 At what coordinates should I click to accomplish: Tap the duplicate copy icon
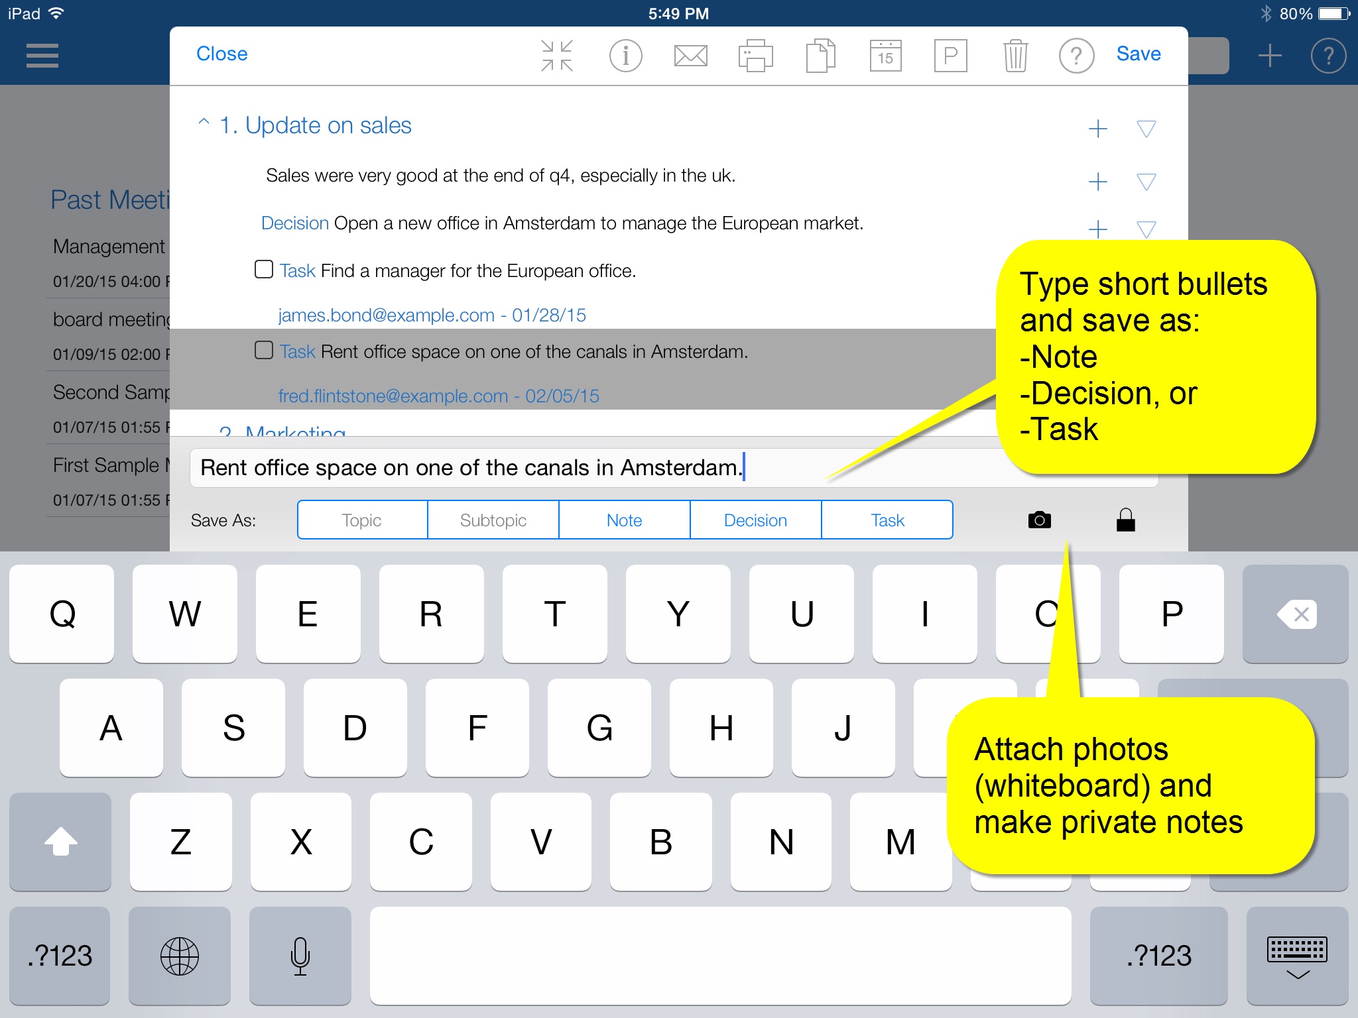819,54
